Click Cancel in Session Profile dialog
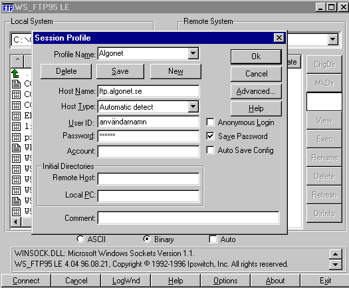This screenshot has width=349, height=288. point(256,74)
